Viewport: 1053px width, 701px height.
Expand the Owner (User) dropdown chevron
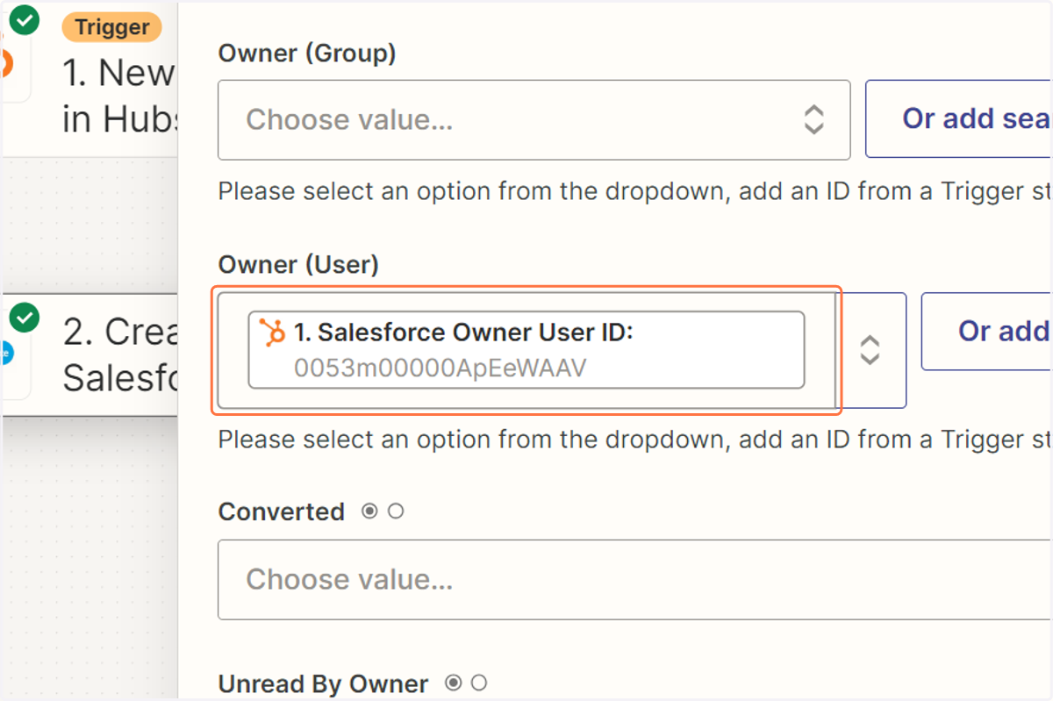click(869, 349)
